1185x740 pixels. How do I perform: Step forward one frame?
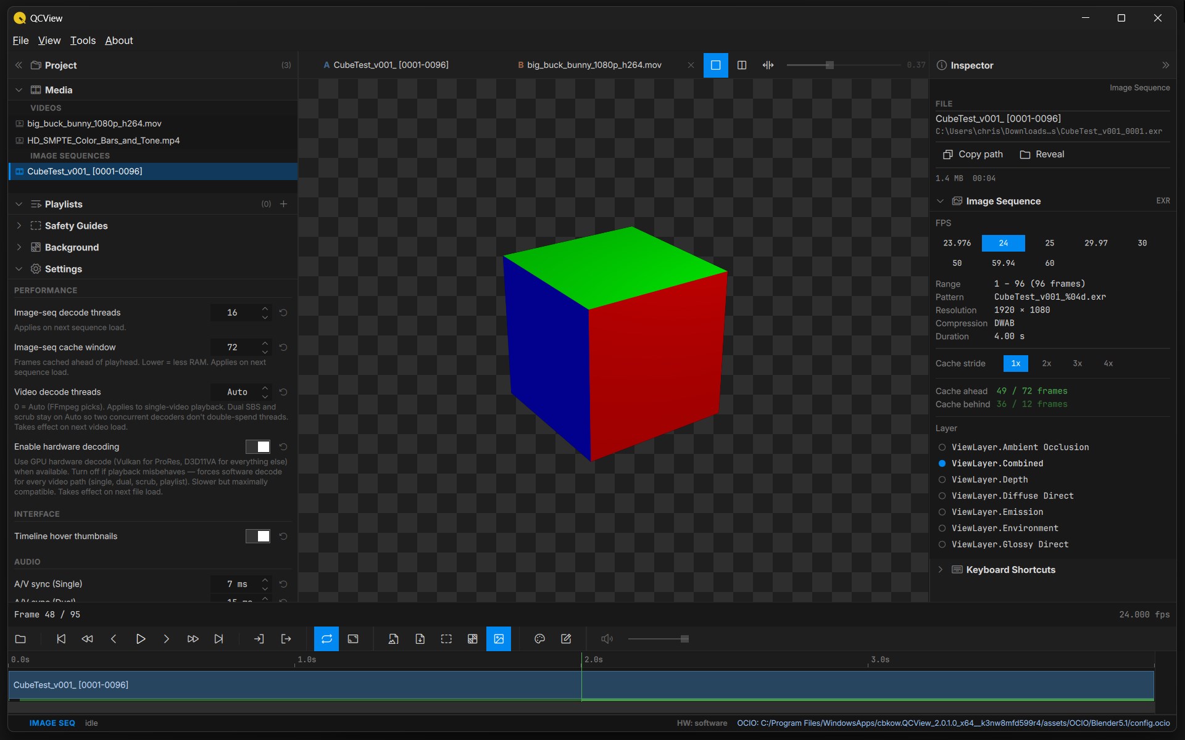[x=166, y=639]
